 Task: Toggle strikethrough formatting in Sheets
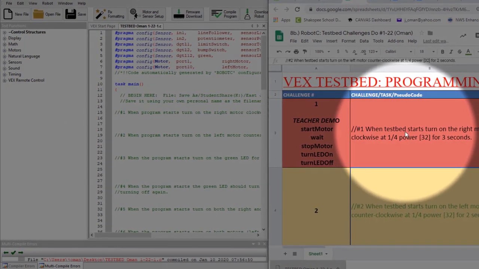[x=460, y=52]
